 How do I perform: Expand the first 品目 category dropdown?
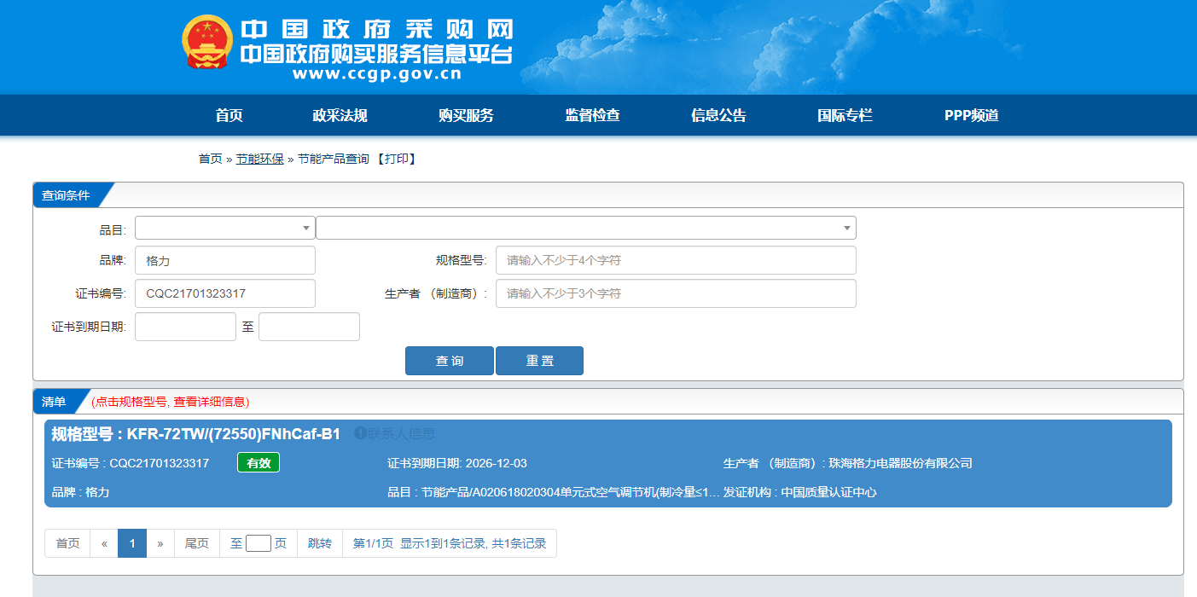point(225,228)
